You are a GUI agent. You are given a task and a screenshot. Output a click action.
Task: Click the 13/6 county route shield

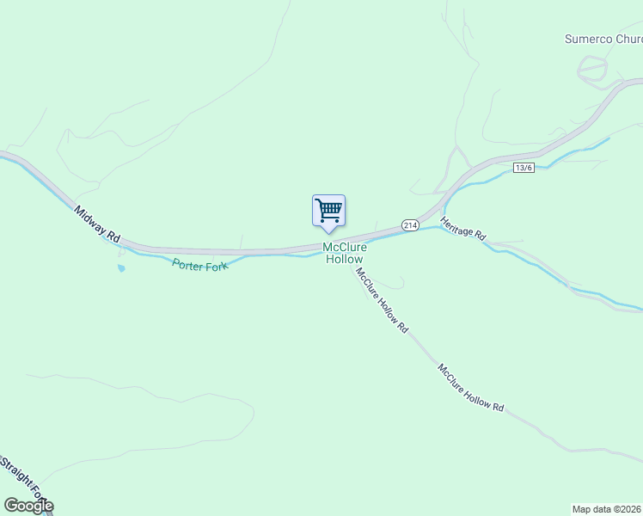pos(524,168)
